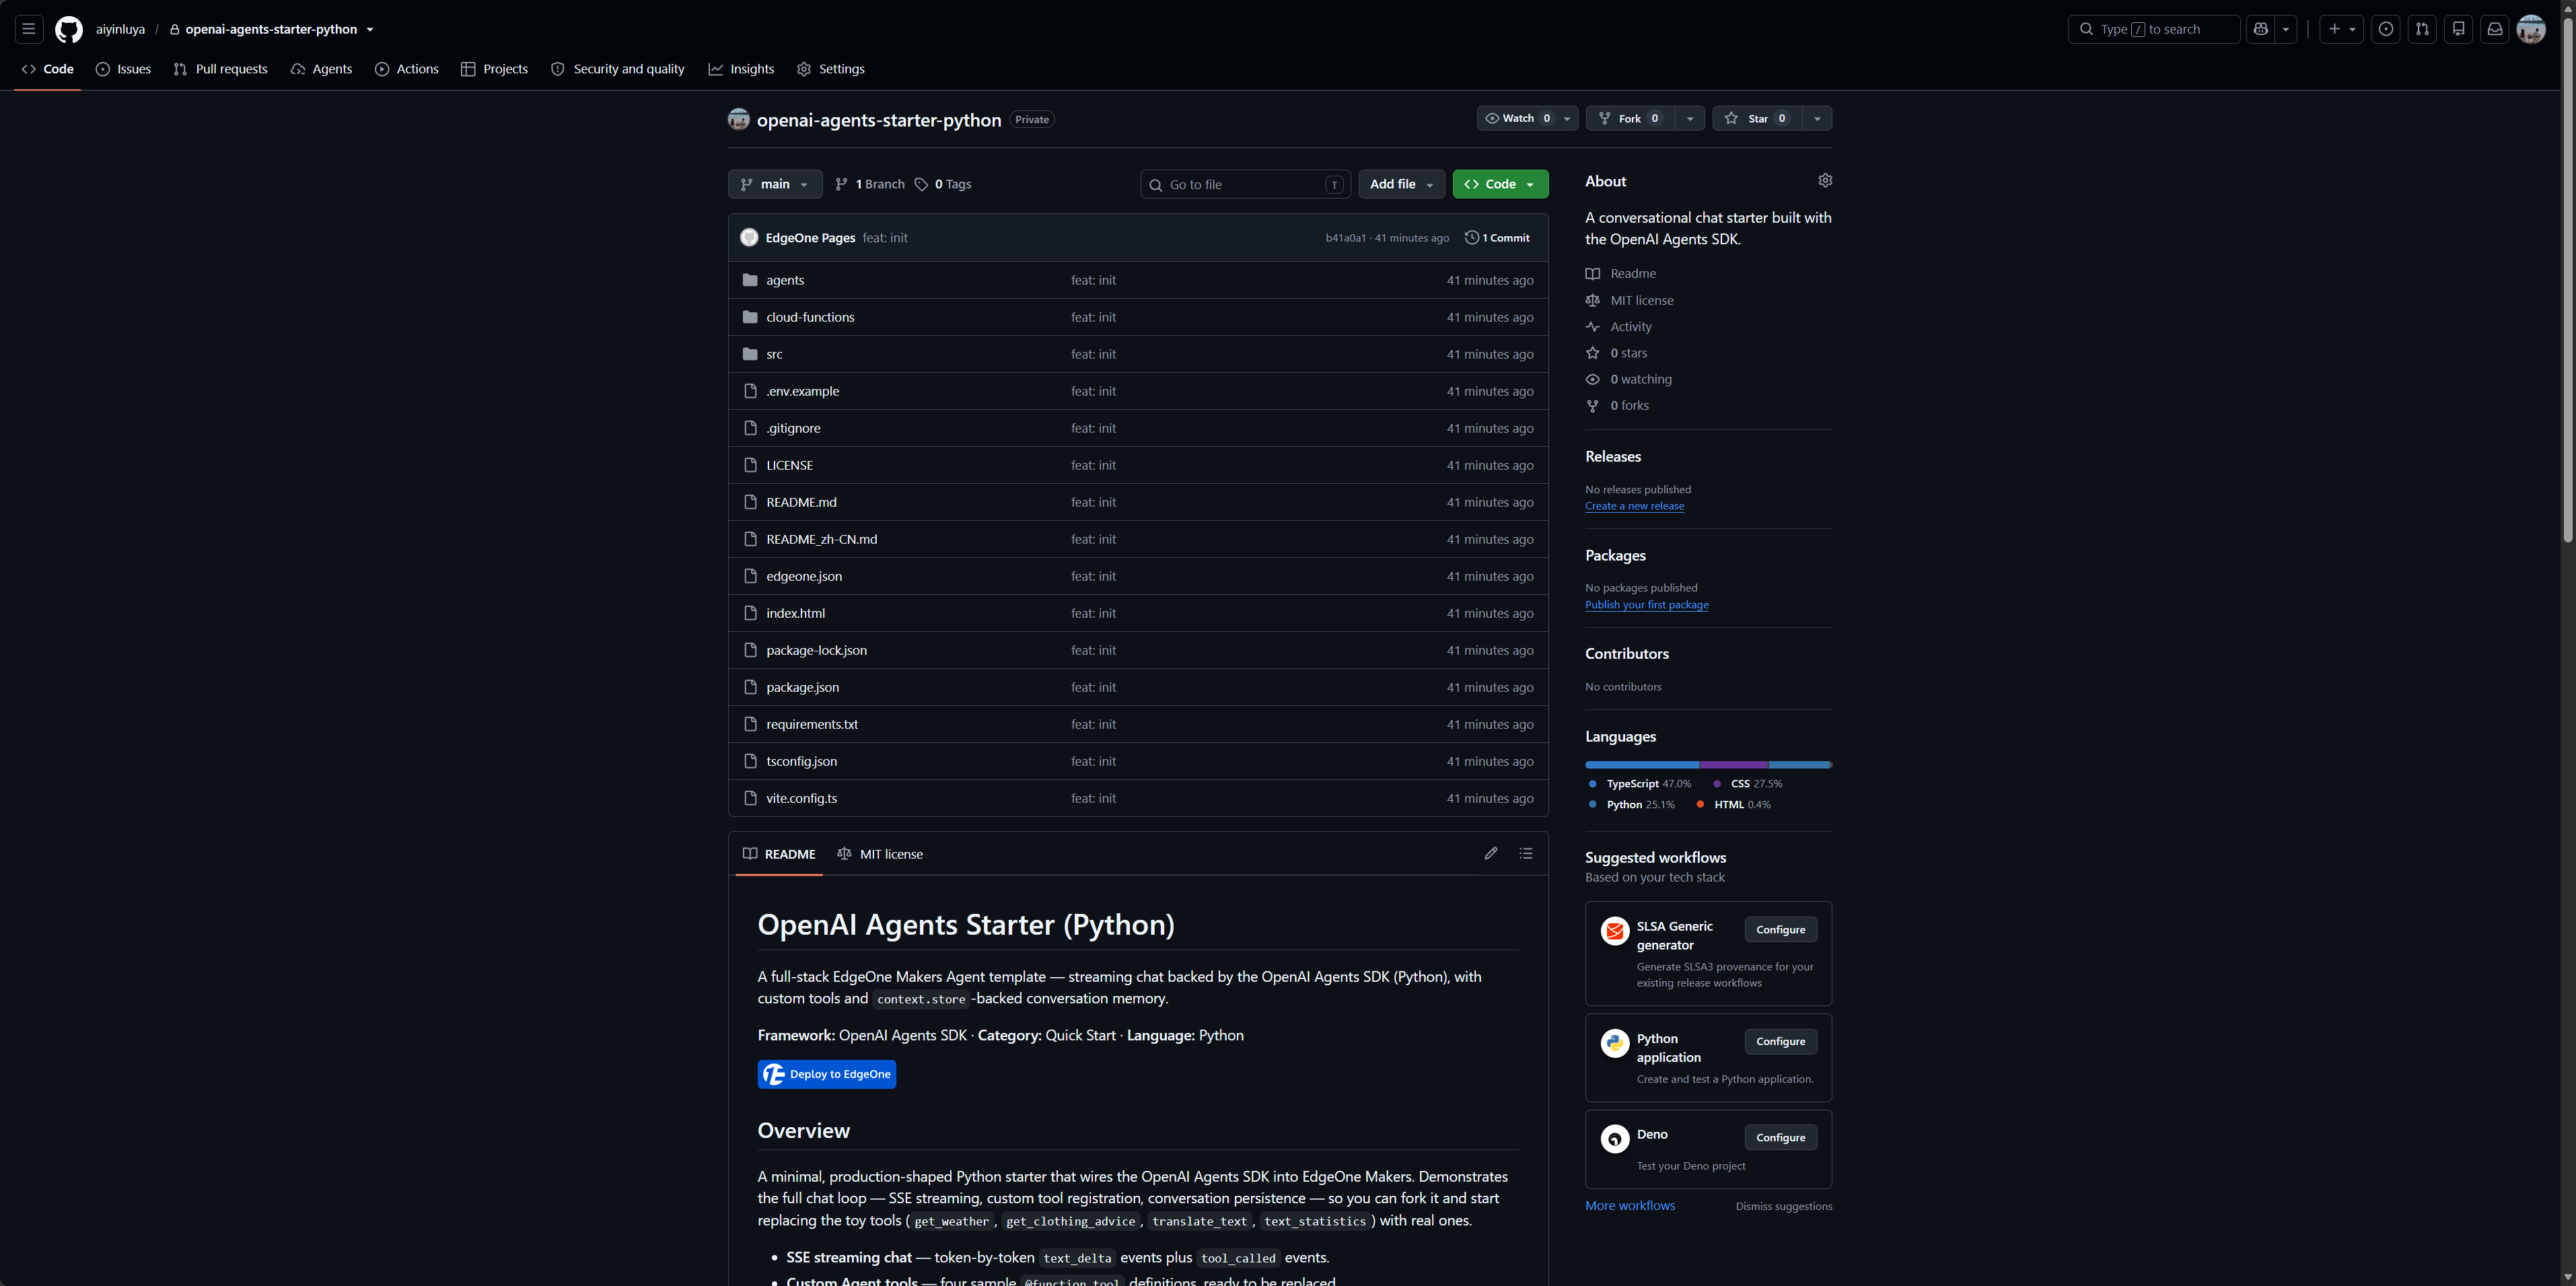Open the notifications inbox icon
Screen dimensions: 2576x1286
pos(2495,29)
